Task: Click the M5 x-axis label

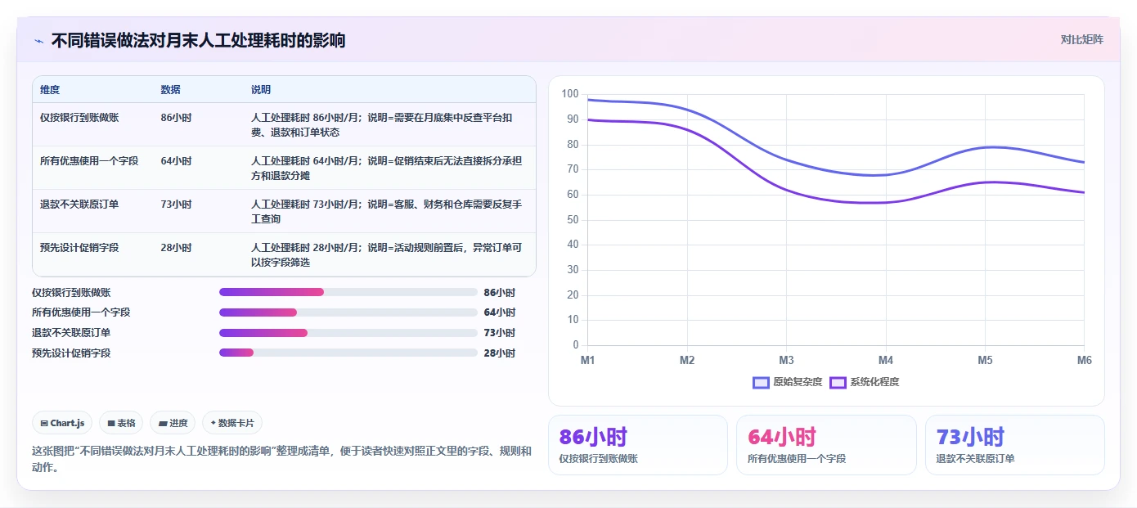Action: (x=985, y=360)
